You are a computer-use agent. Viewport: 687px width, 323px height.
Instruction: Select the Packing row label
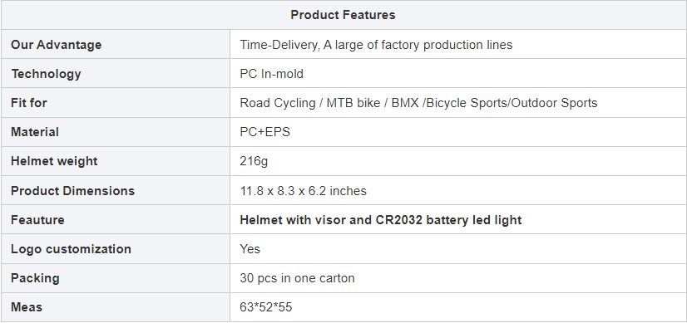(35, 278)
